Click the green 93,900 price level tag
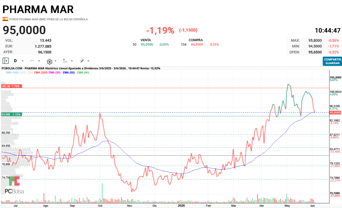The height and width of the screenshot is (208, 342). click(11, 114)
